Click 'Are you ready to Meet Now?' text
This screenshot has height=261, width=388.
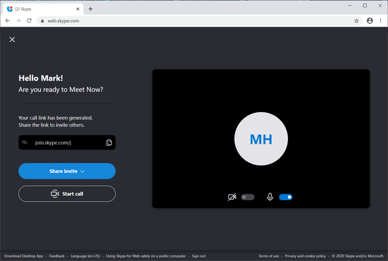click(x=61, y=90)
